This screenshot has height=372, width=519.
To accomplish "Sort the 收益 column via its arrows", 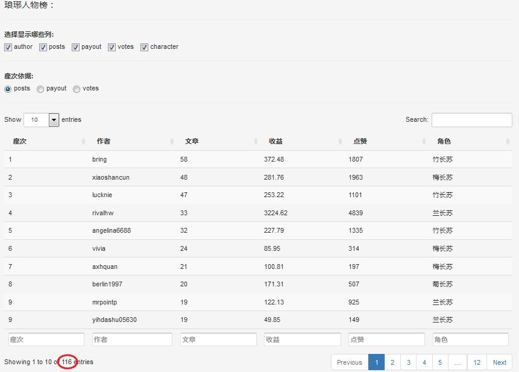I will click(x=341, y=142).
